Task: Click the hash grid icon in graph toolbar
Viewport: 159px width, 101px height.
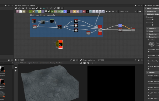Action: pyautogui.click(x=62, y=9)
